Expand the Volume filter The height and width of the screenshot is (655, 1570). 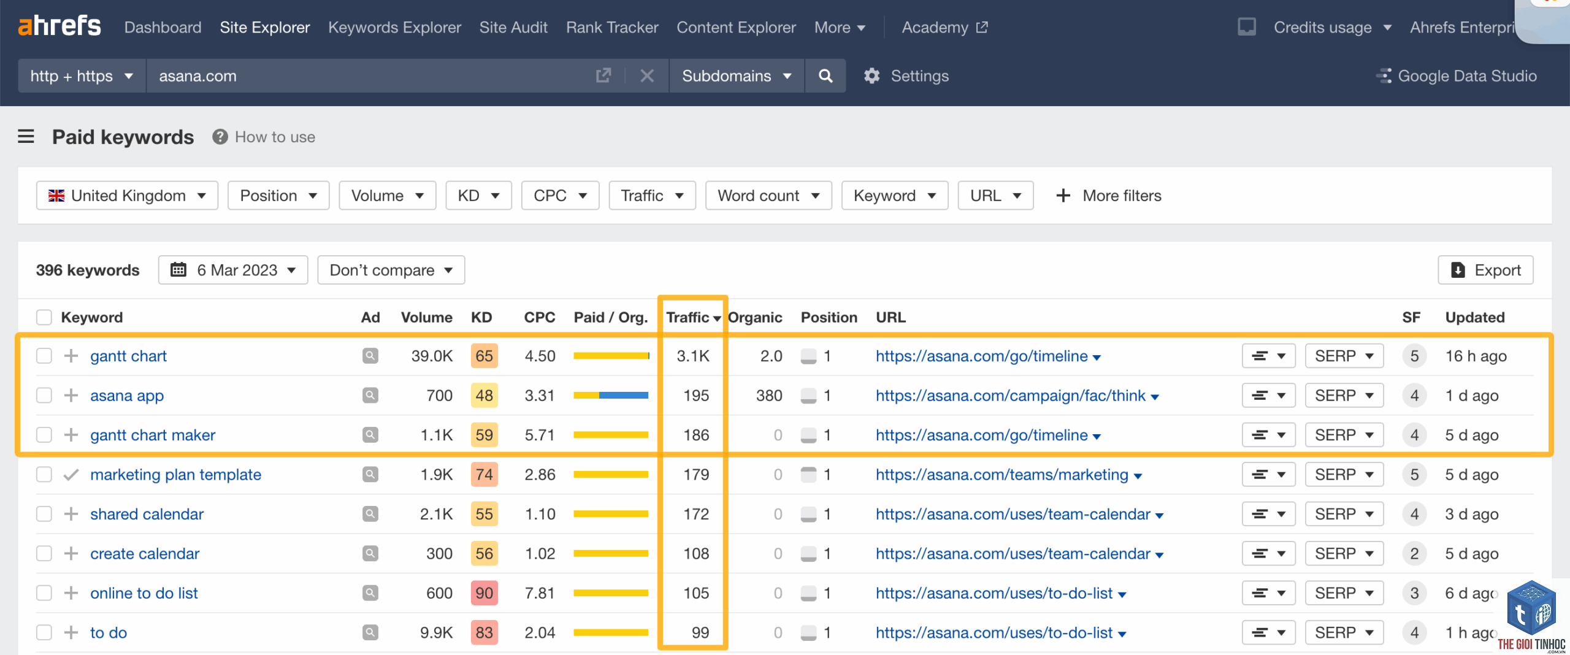[387, 196]
